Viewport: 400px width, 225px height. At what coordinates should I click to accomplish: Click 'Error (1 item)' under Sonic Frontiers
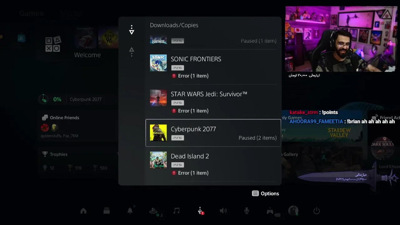coord(193,76)
